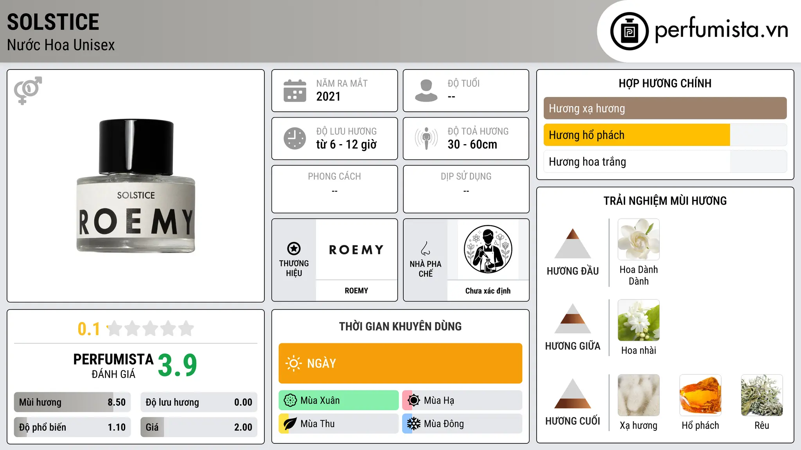The height and width of the screenshot is (450, 801).
Task: Click the TRẢI NGHIỆM MÙI HƯƠNG heading
Action: [665, 201]
